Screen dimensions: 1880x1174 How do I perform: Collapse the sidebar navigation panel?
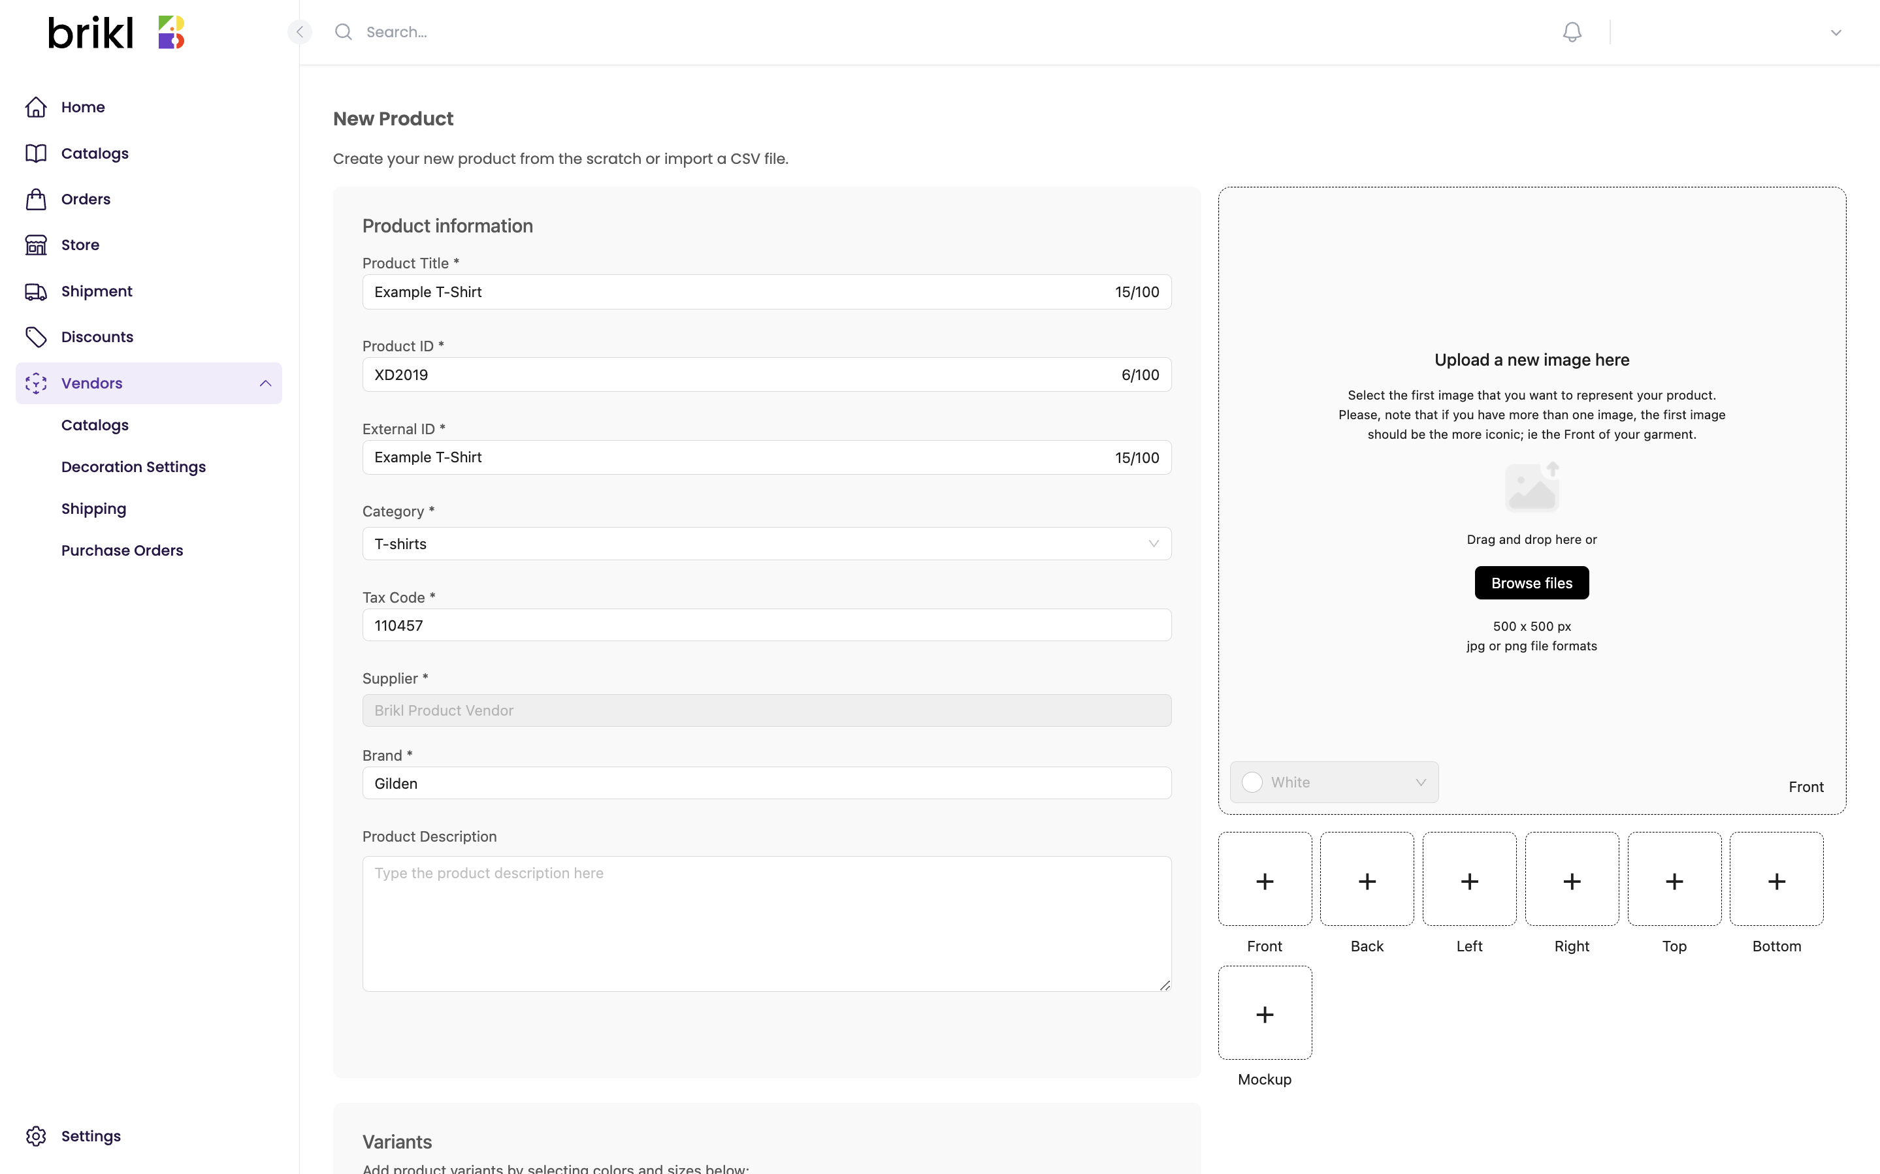(x=299, y=31)
